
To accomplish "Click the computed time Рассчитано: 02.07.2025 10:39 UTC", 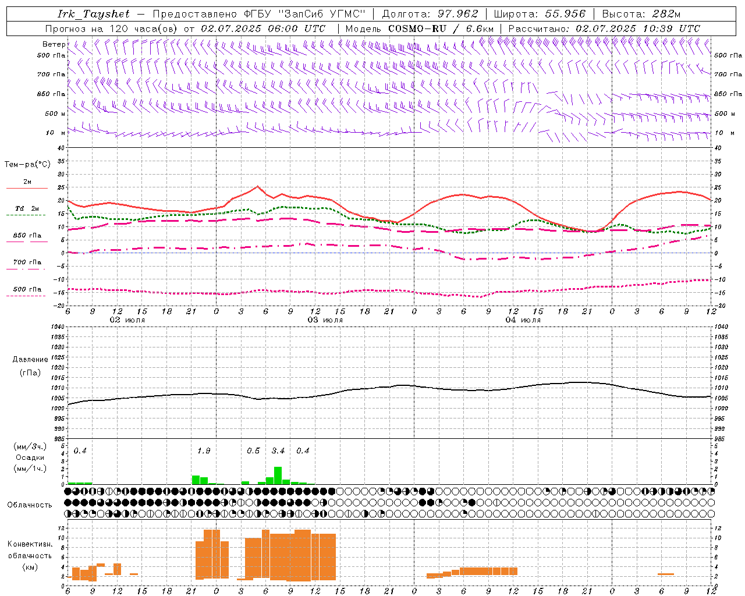I will point(604,29).
